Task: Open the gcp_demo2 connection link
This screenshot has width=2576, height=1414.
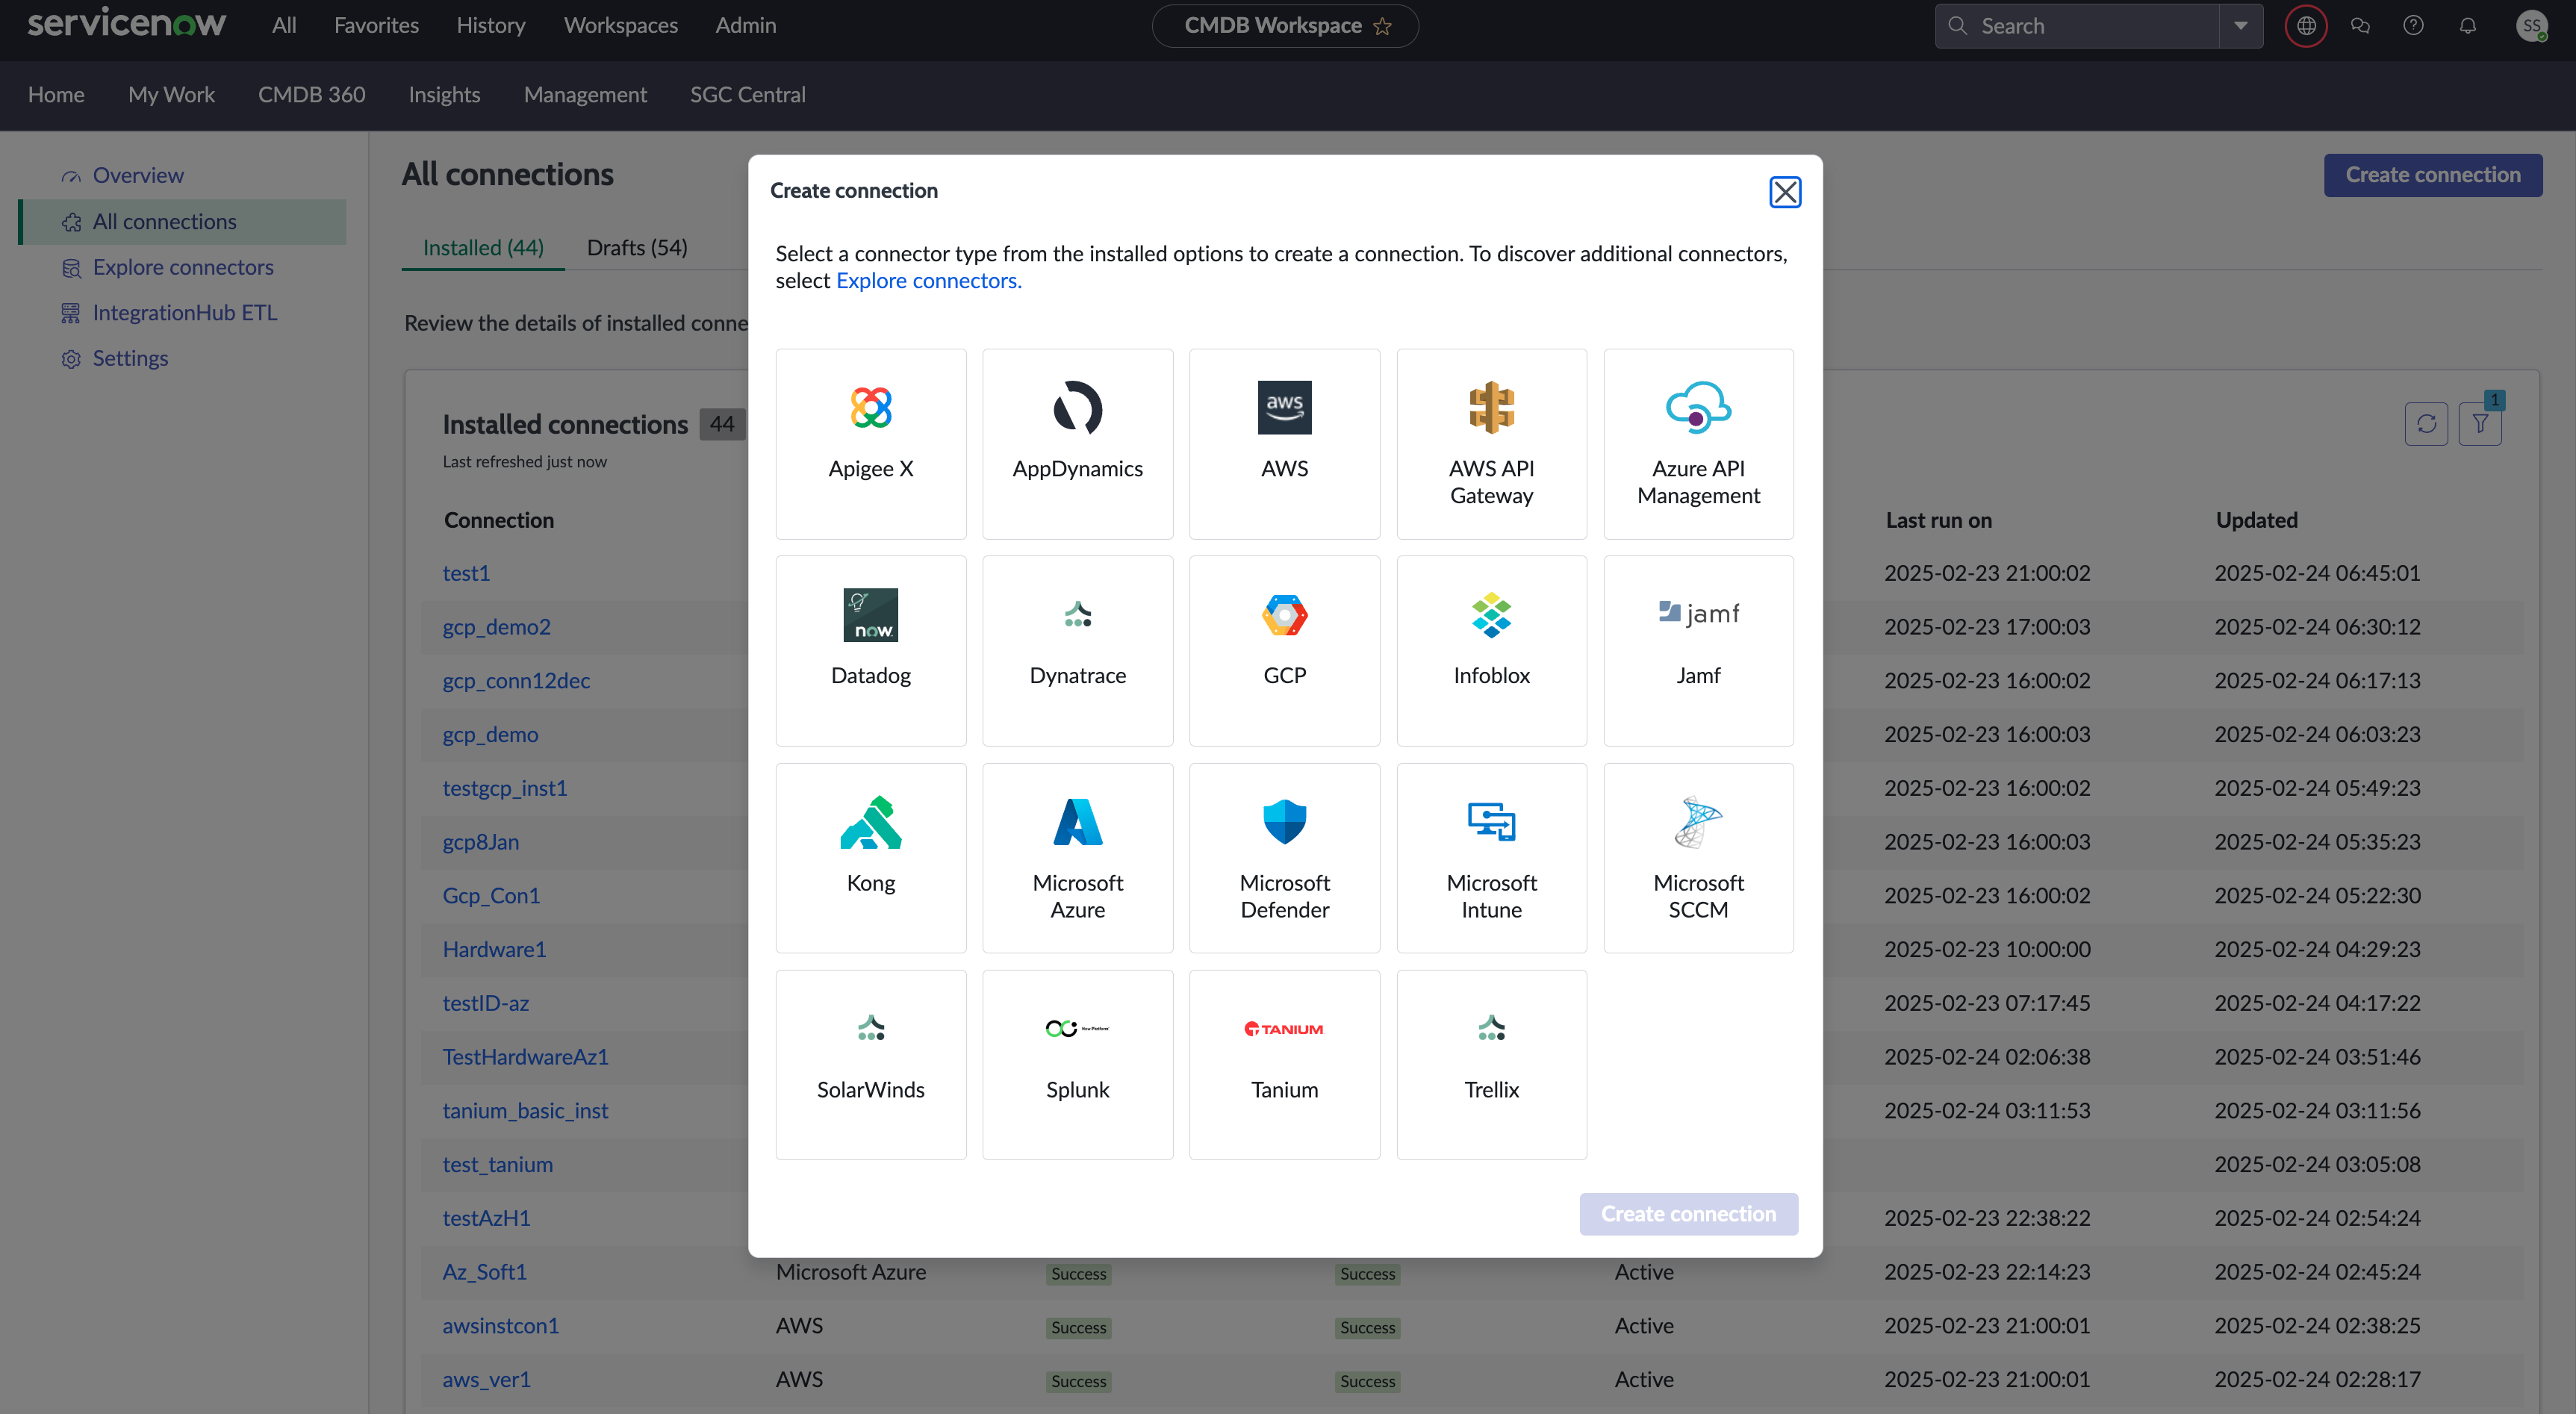Action: [496, 627]
